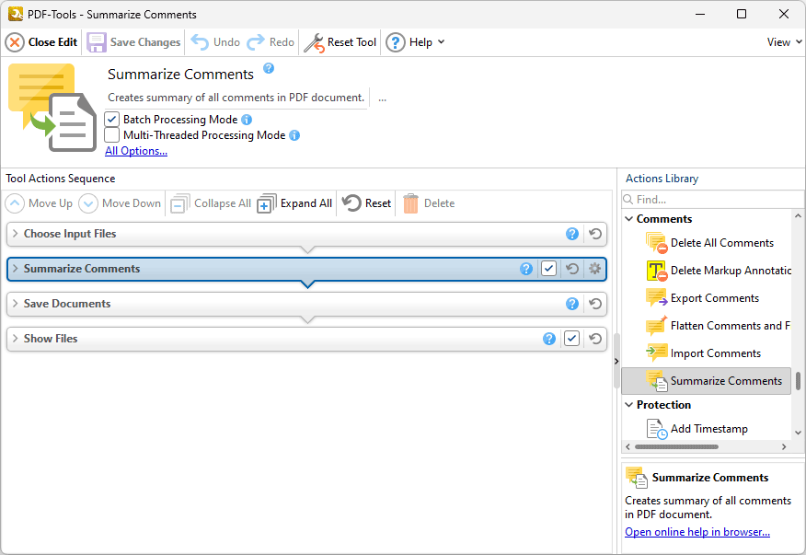Select the Import Comments action

[x=704, y=353]
